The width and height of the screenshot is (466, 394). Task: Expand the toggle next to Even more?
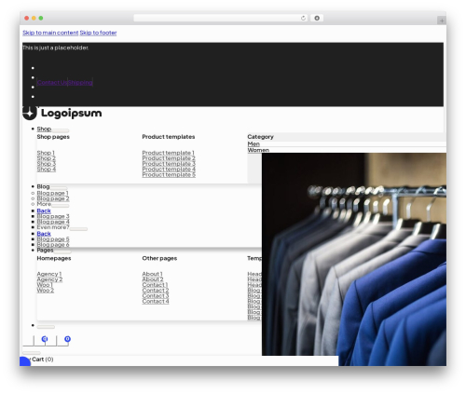tap(78, 229)
